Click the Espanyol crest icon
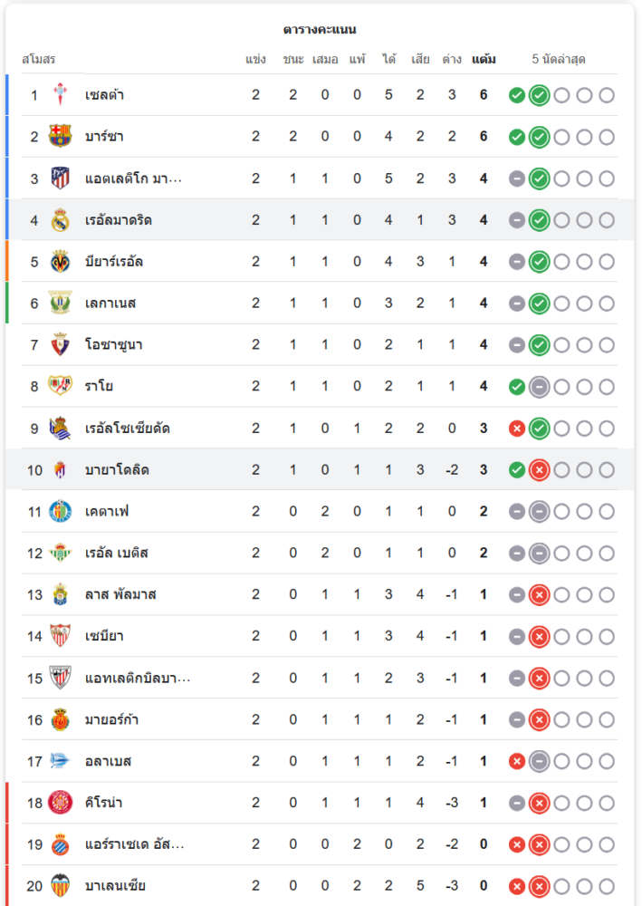 (x=60, y=844)
